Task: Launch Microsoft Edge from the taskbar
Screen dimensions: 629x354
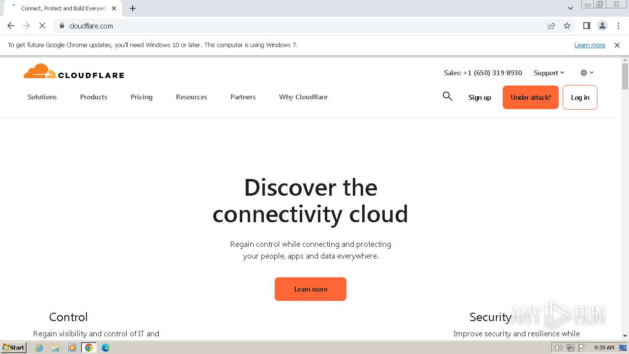Action: [x=105, y=348]
